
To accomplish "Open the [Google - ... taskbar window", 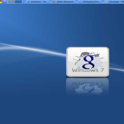I will [x=114, y=2].
